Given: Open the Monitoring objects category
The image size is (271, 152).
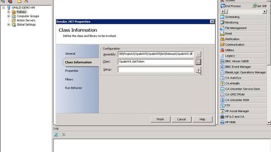Looking at the screenshot, I should coord(243,22).
